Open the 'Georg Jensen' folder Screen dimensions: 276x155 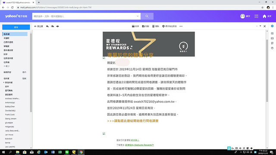(x=10, y=119)
